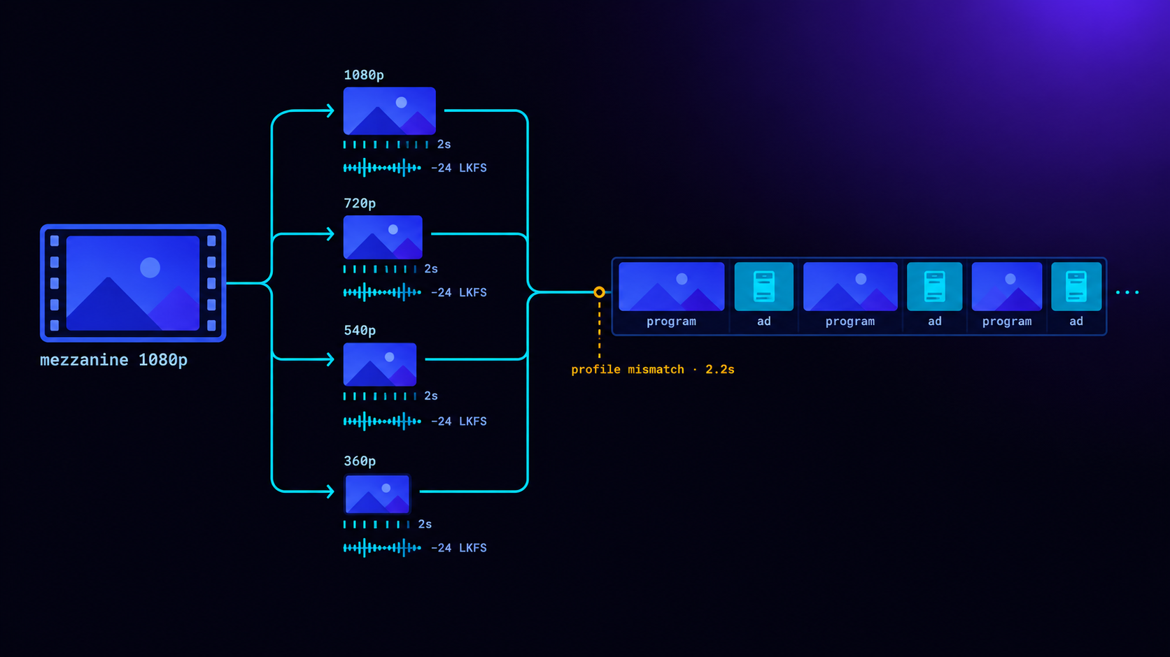Select the 720p rendition thumbnail
Image resolution: width=1170 pixels, height=657 pixels.
click(x=383, y=238)
